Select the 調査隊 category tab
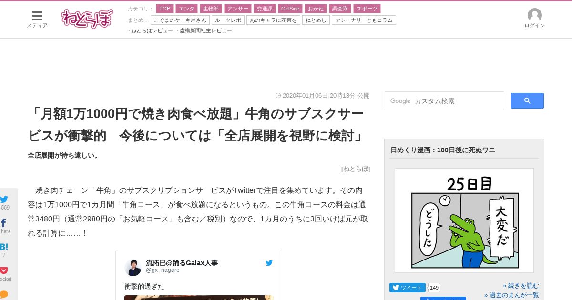Screen dimensions: 572x300 pyautogui.click(x=340, y=9)
